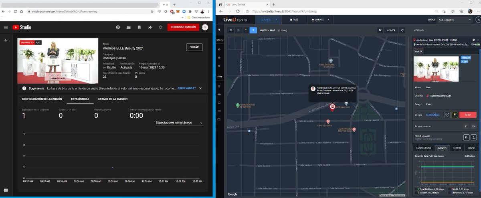
Task: Select the map view pin icon
Action: click(253, 30)
